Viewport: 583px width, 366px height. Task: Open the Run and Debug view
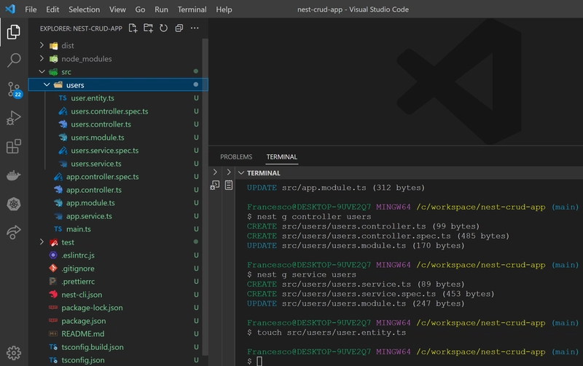(14, 118)
